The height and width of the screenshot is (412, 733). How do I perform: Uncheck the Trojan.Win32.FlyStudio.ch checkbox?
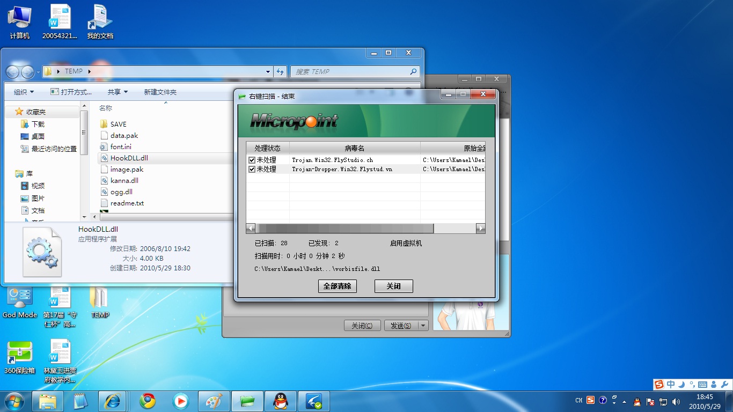point(252,160)
